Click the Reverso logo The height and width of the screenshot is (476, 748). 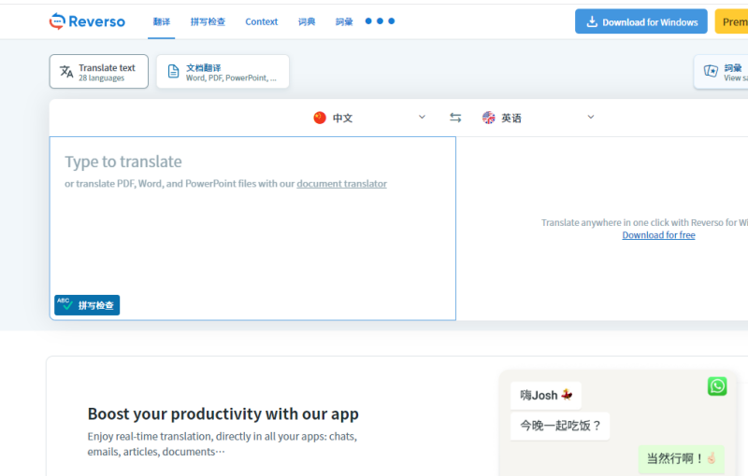click(87, 21)
